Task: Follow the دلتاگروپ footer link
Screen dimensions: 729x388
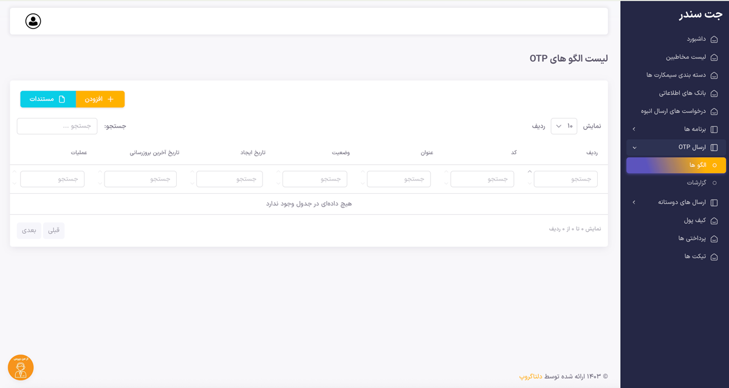Action: click(530, 376)
